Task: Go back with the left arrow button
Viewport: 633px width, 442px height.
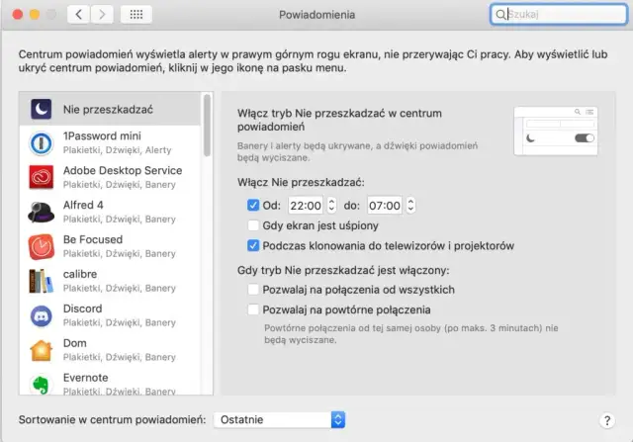Action: [x=78, y=15]
